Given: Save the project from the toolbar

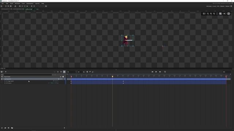Looking at the screenshot, I should pos(11,6).
